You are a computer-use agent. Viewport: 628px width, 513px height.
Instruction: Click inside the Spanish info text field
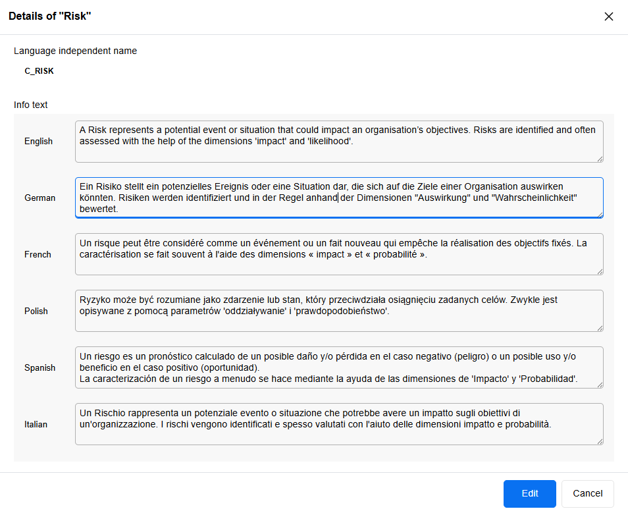[x=339, y=367]
